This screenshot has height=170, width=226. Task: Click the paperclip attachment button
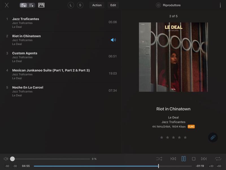pyautogui.click(x=213, y=137)
